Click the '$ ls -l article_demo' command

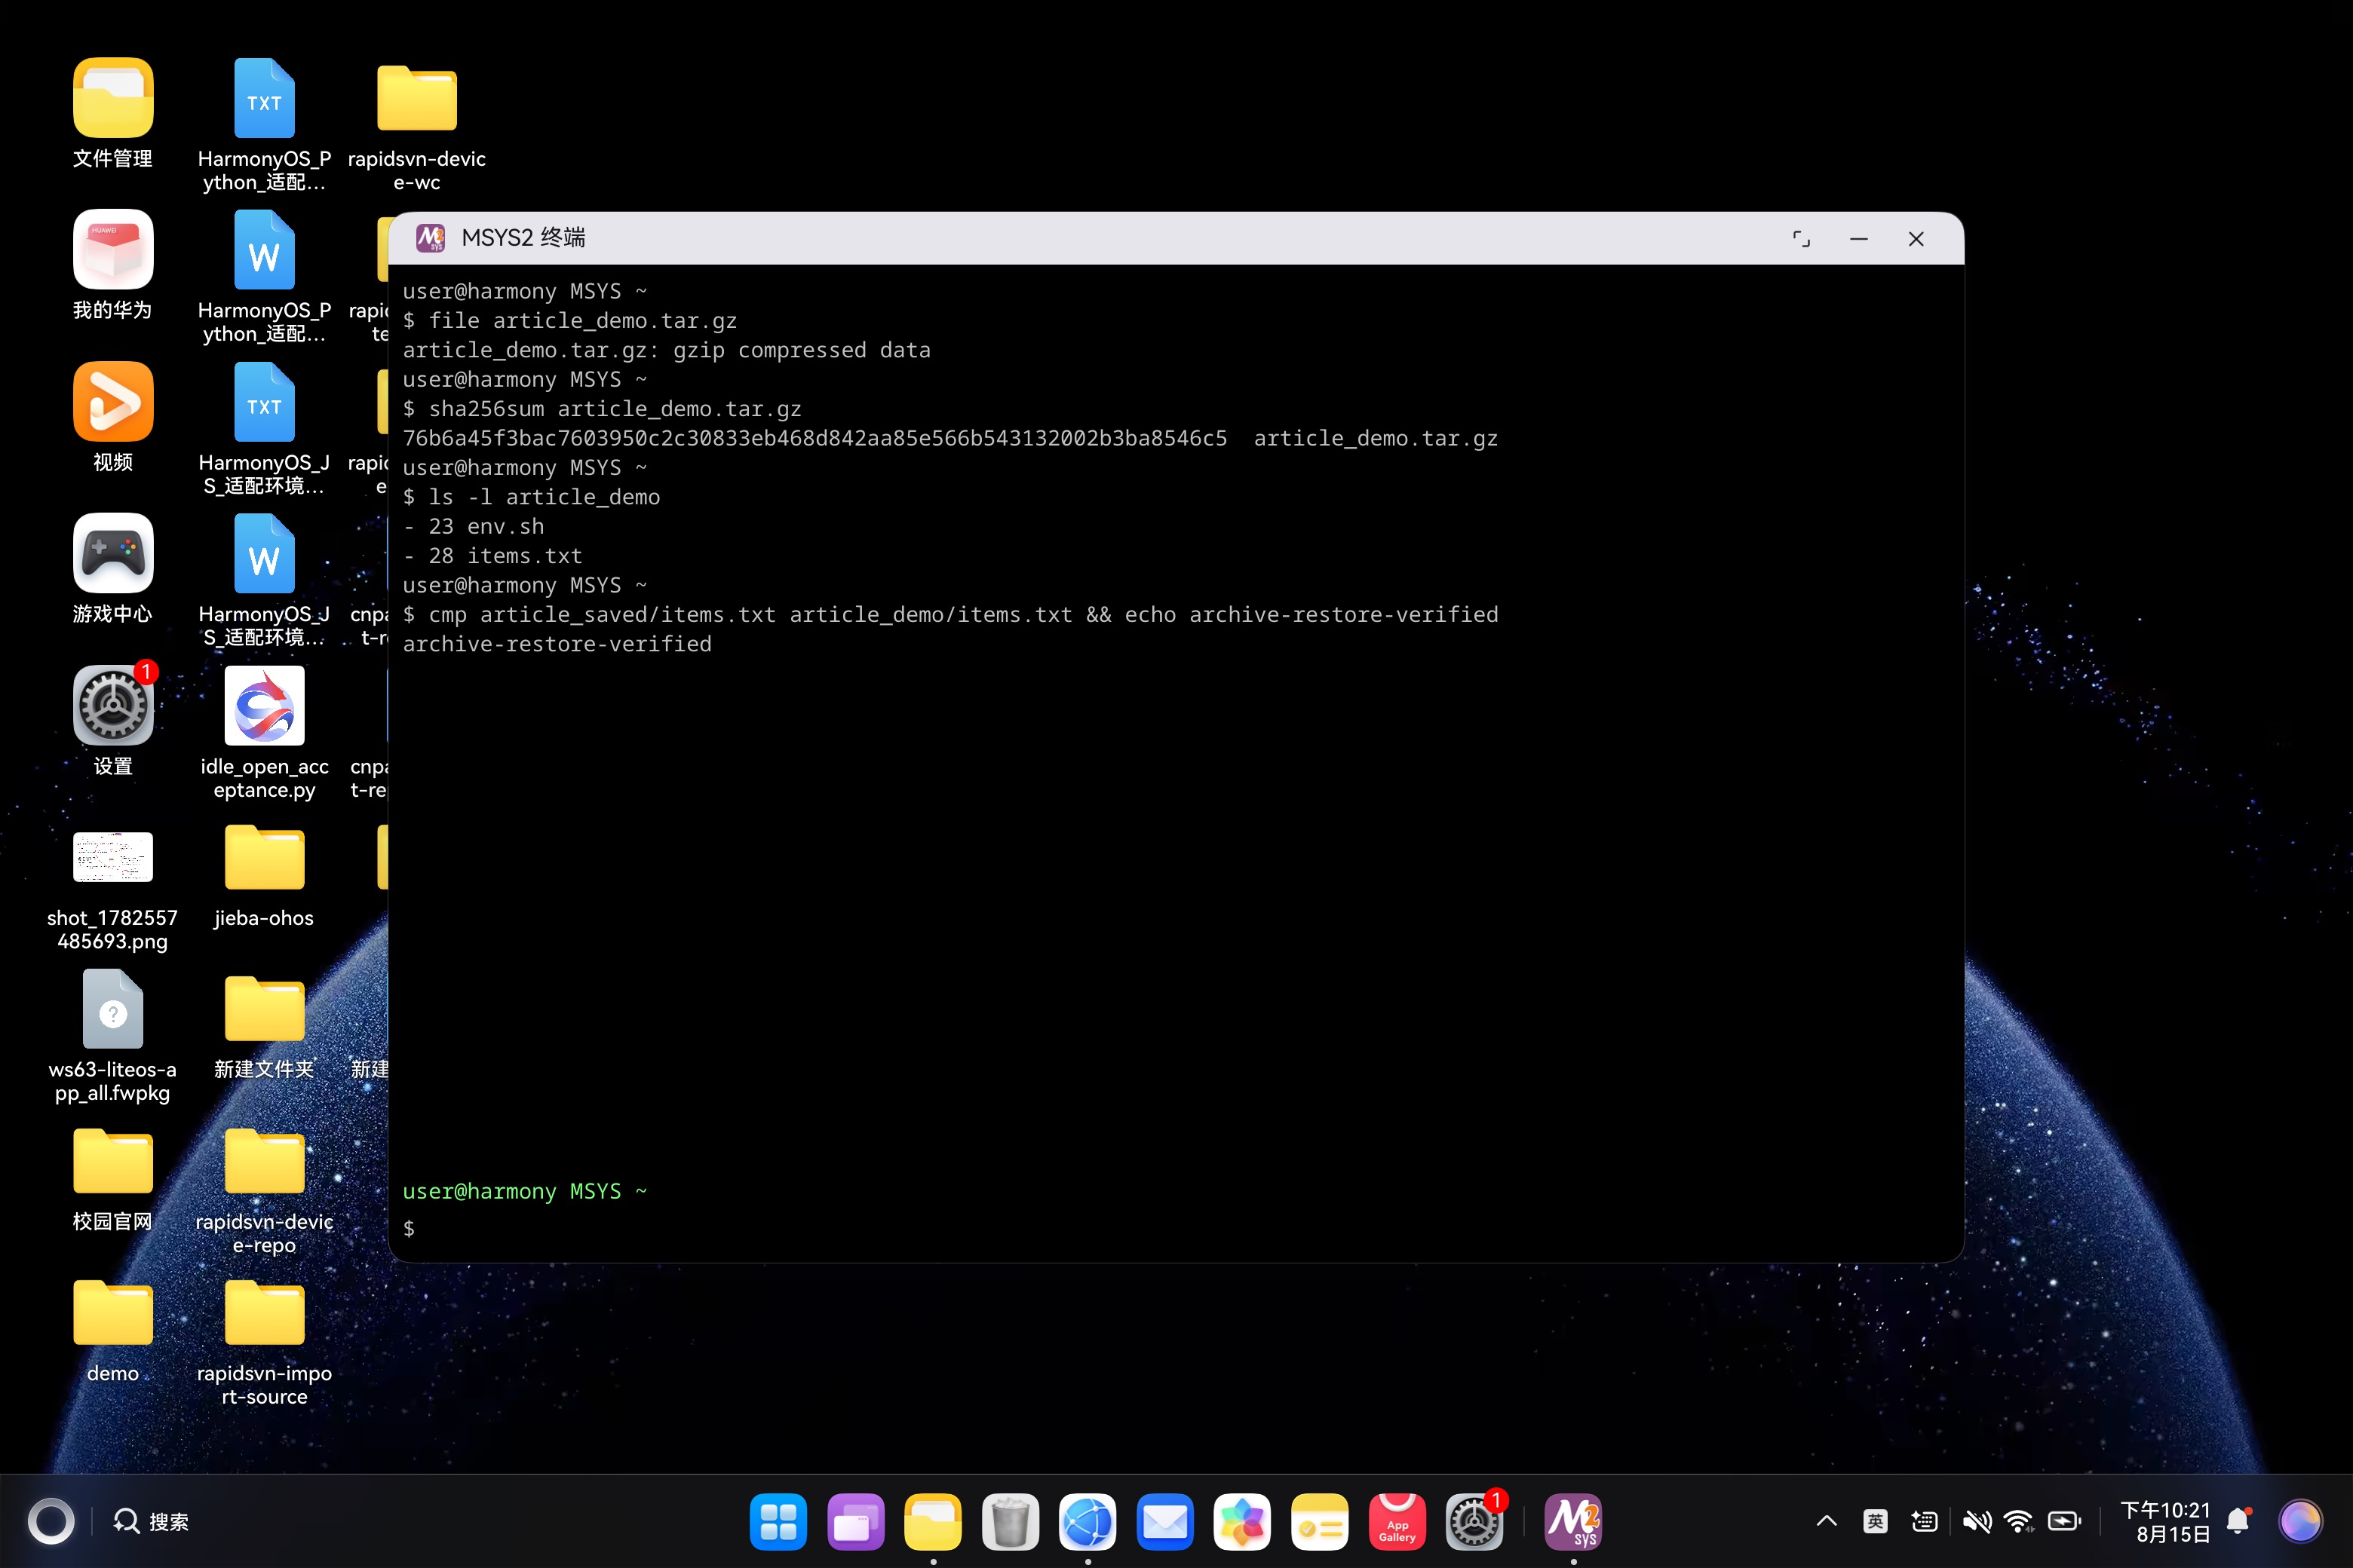(x=531, y=497)
